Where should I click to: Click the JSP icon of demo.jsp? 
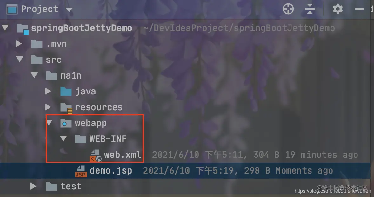(x=81, y=171)
